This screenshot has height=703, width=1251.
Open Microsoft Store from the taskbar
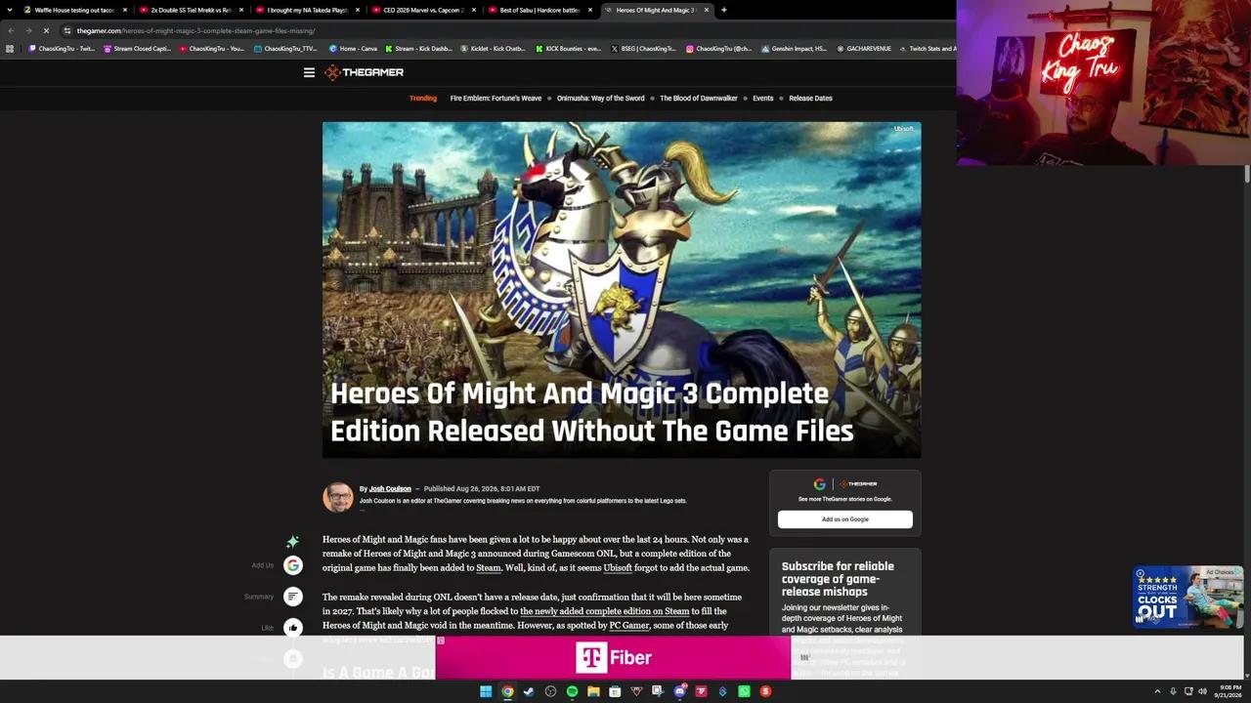click(x=615, y=691)
